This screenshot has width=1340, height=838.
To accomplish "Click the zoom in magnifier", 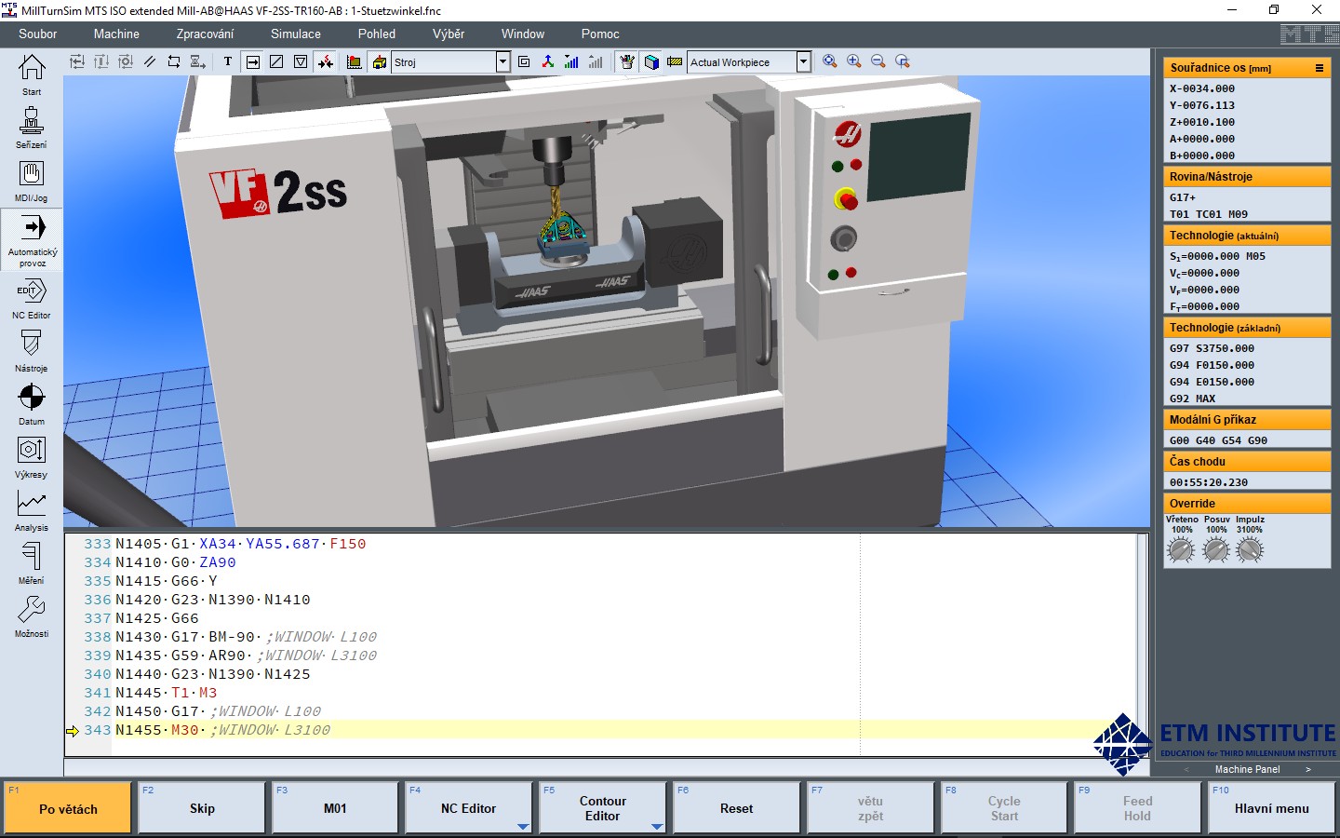I will (x=854, y=61).
